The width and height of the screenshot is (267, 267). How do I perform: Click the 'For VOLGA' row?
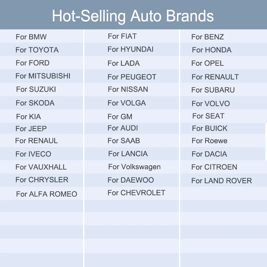pos(126,103)
